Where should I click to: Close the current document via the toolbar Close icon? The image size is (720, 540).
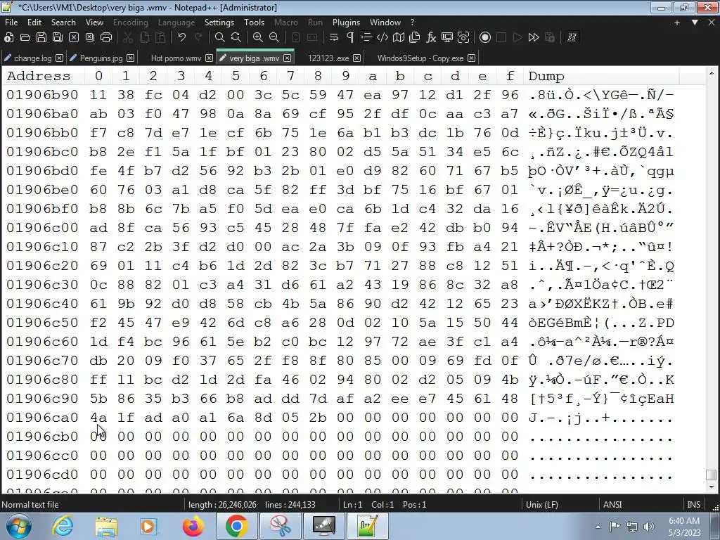73,38
